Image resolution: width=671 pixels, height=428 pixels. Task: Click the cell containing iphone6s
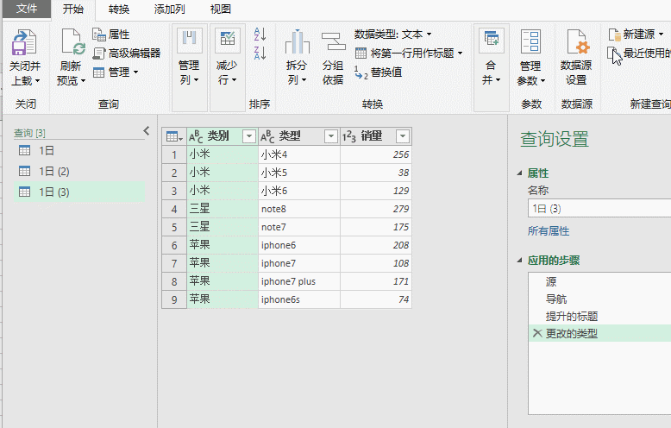(299, 299)
